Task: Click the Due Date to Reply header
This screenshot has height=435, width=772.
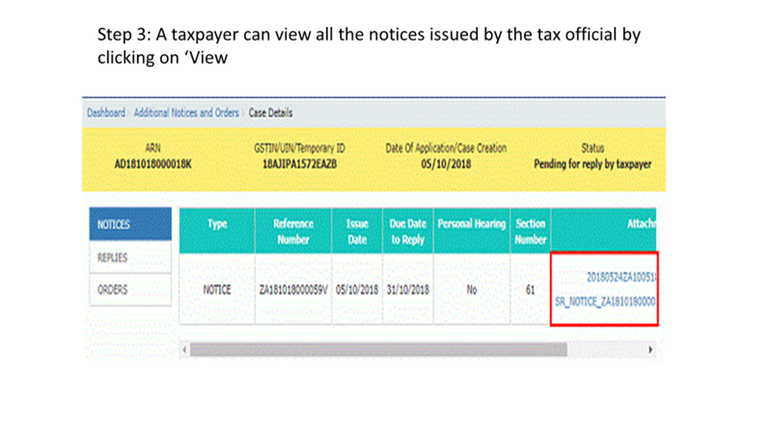Action: (x=408, y=231)
